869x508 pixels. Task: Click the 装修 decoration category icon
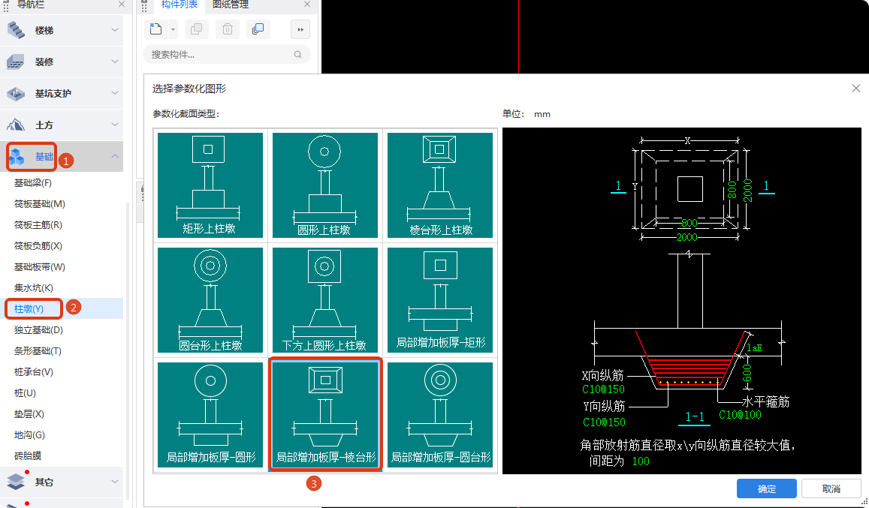point(16,62)
